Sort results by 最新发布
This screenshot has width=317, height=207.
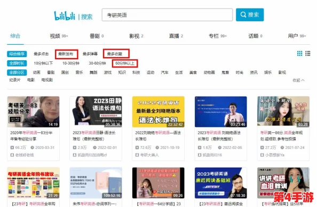point(66,54)
